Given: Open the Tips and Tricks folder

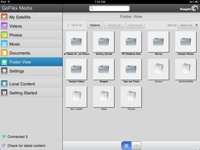Looking at the screenshot, I should click(131, 69).
